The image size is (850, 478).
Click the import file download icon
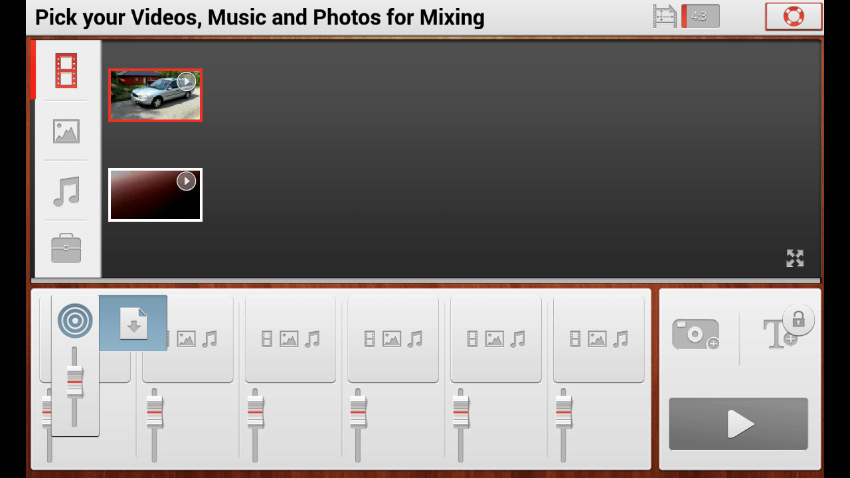point(133,323)
